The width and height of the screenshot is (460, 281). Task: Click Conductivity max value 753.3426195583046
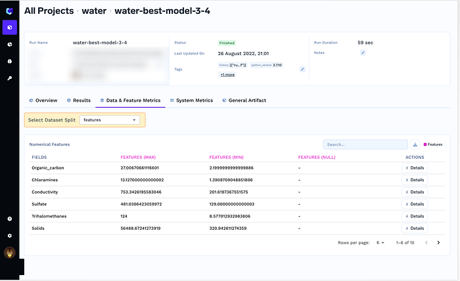click(141, 192)
